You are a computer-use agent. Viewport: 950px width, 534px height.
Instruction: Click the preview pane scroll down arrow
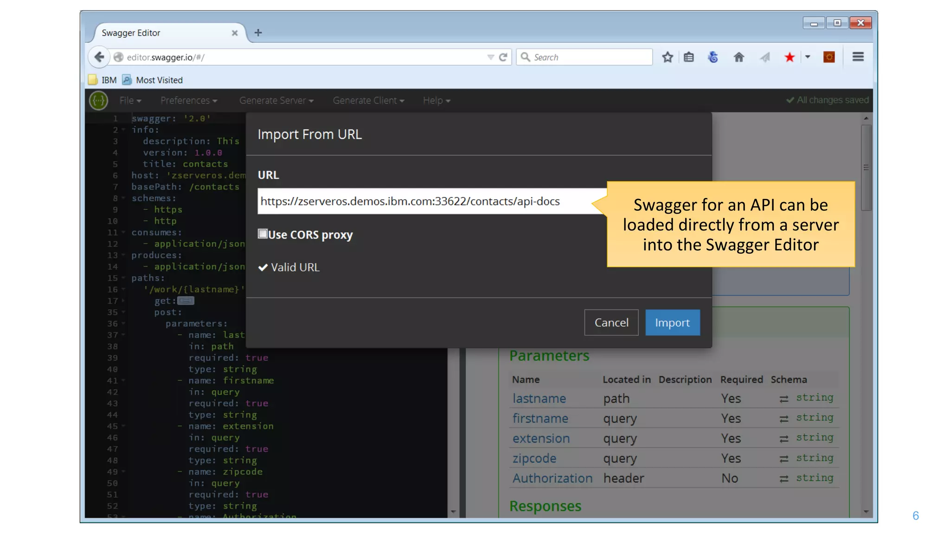coord(866,512)
